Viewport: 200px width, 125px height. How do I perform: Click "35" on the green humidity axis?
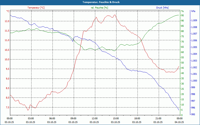pyautogui.click(x=182, y=78)
